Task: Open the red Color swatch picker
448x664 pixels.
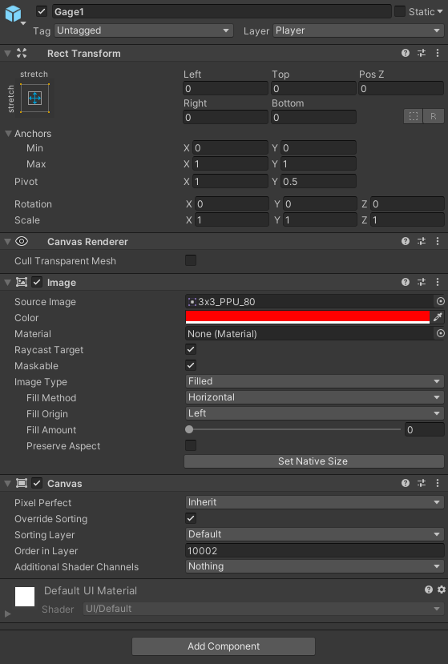Action: point(307,316)
